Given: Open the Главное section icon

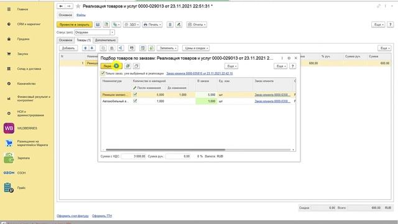Looking at the screenshot, I should click(9, 9).
